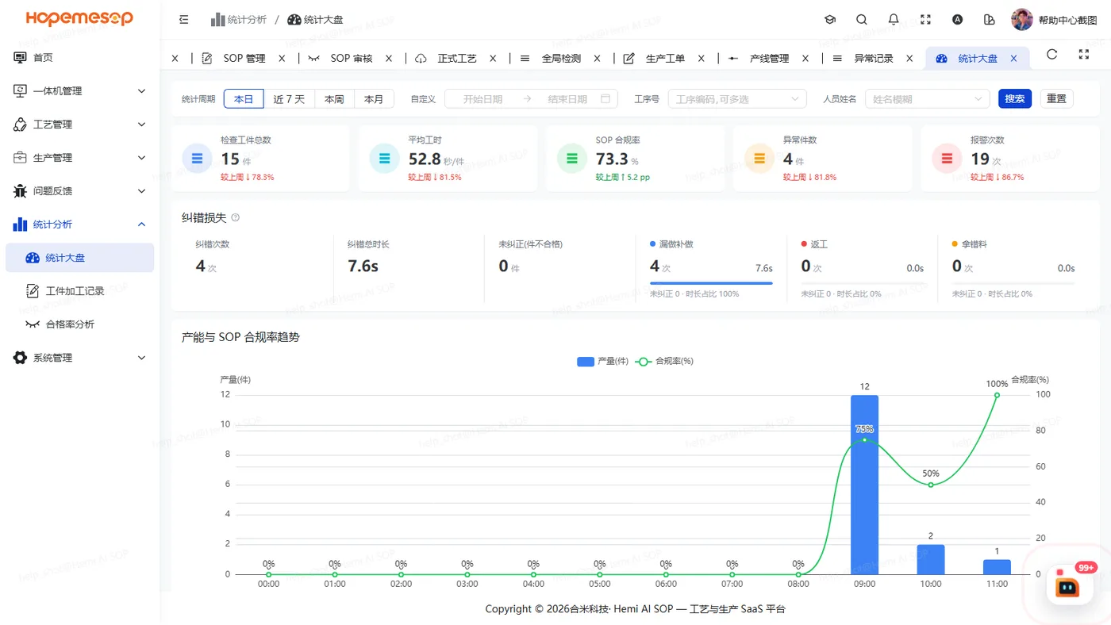This screenshot has height=625, width=1111.
Task: Collapse the 统计分析 sidebar menu
Action: 80,224
